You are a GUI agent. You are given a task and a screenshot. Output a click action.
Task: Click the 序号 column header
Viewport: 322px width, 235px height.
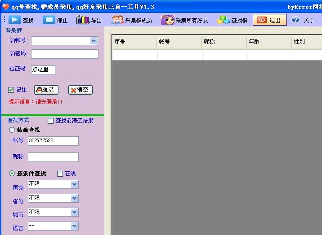pyautogui.click(x=134, y=42)
